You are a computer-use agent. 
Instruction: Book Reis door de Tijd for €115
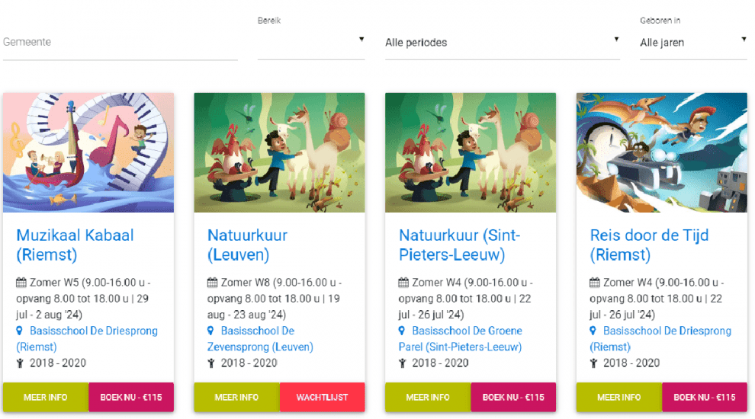[704, 398]
